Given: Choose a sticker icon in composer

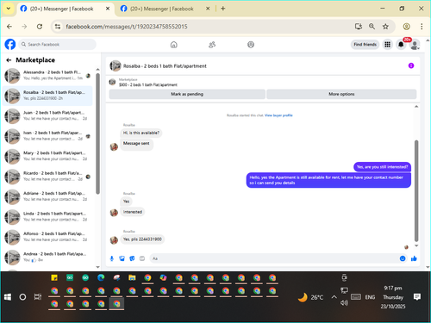Looking at the screenshot, I should tap(132, 258).
